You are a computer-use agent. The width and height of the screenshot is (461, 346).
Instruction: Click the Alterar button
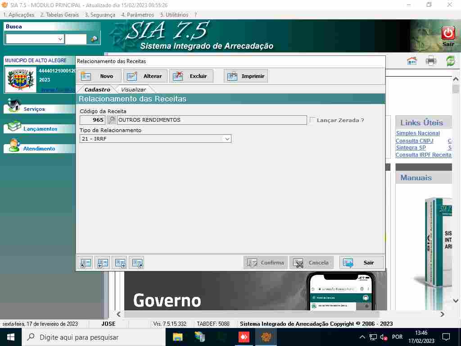(145, 76)
